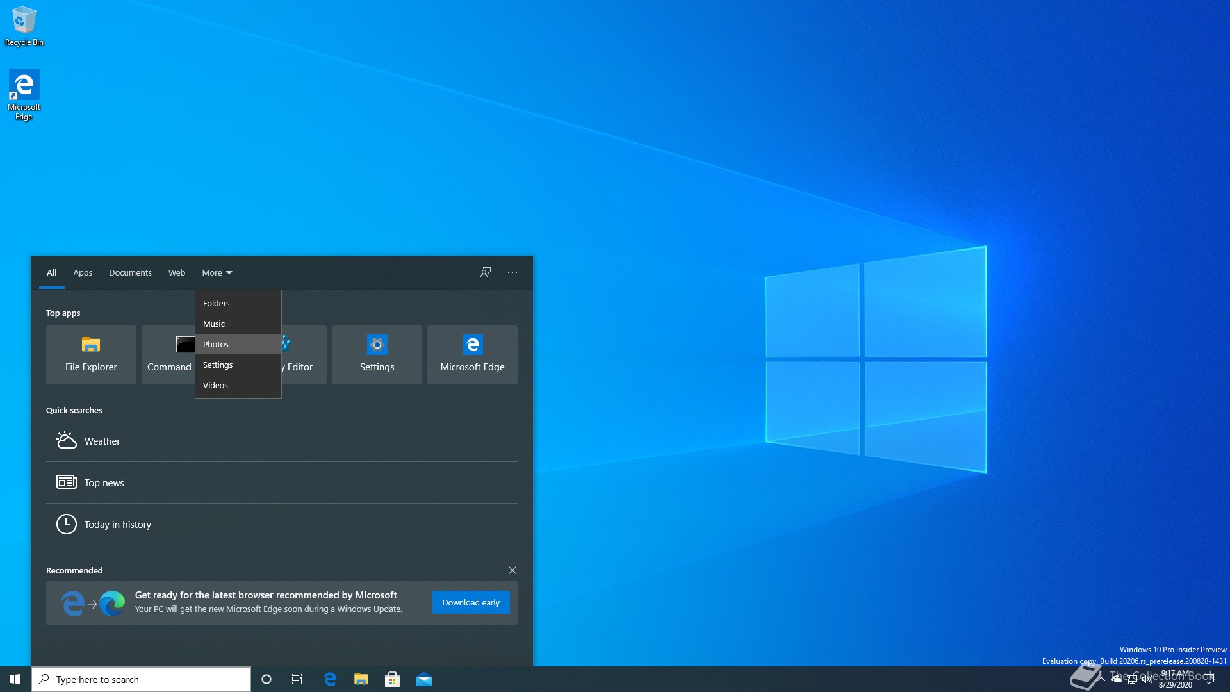This screenshot has height=692, width=1230.
Task: Open the search options ellipsis menu
Action: 512,272
